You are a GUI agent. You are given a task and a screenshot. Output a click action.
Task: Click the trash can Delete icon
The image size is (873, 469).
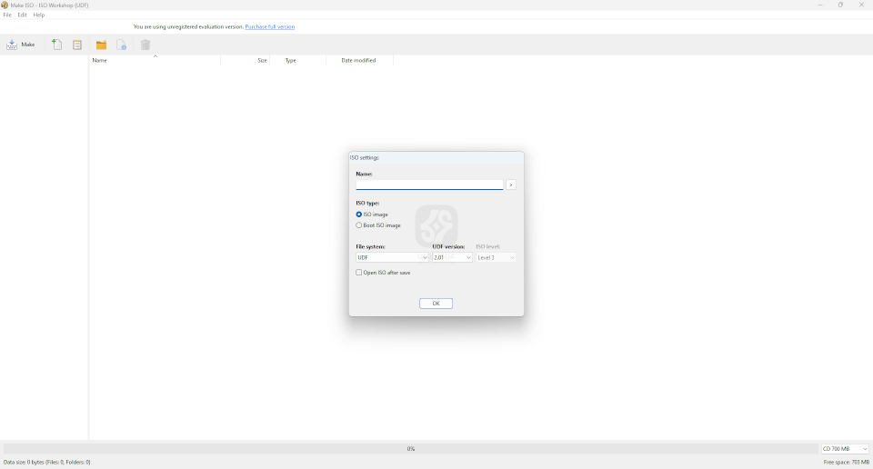145,45
